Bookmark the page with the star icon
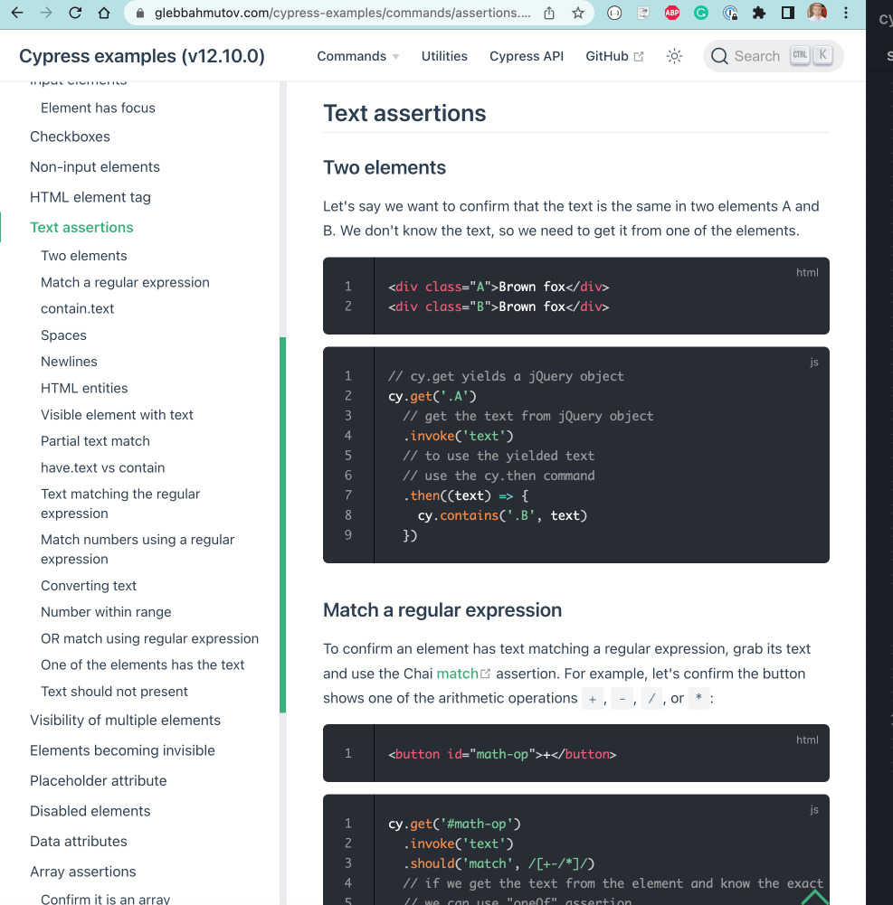Screen dimensions: 893x905 click(x=579, y=13)
